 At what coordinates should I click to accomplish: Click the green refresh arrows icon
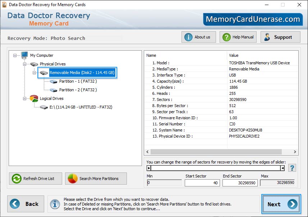(x=17, y=179)
